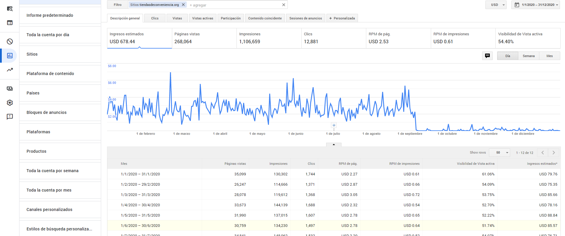Select Día chart granularity
This screenshot has width=565, height=236.
[x=507, y=56]
